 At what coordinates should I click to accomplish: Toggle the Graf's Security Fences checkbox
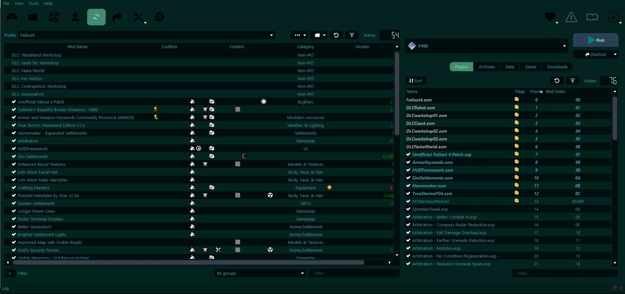pos(14,250)
